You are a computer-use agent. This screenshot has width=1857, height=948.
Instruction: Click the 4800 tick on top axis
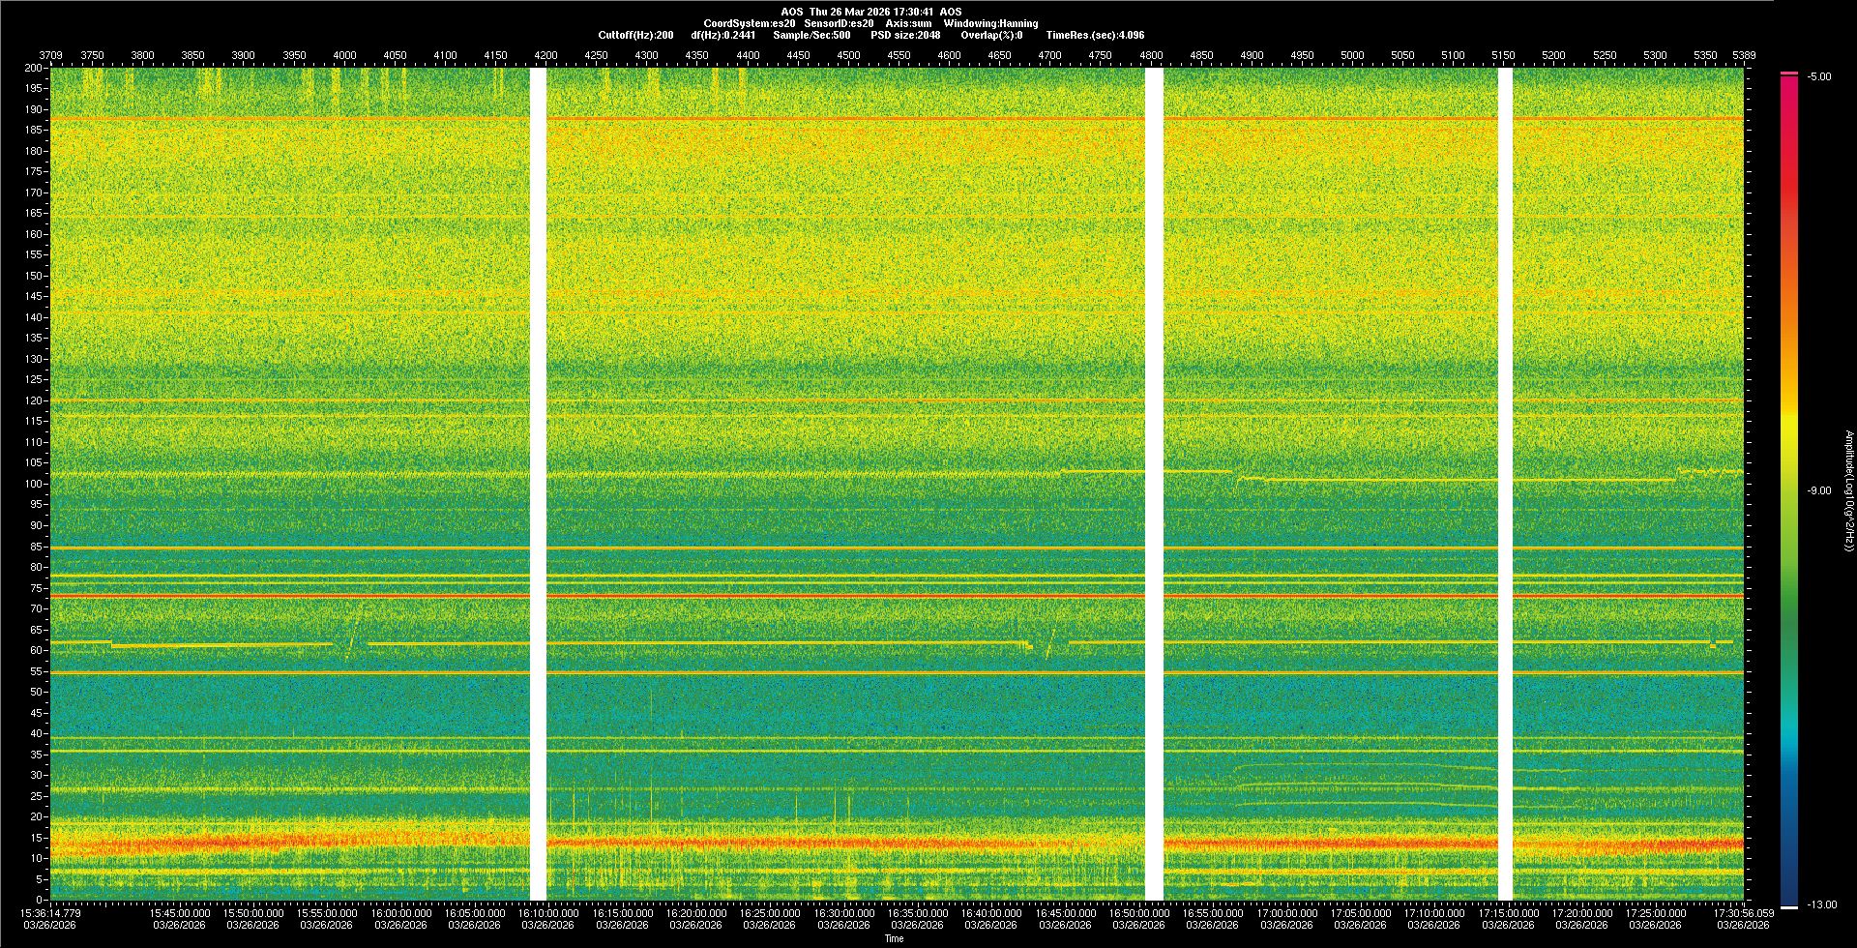1151,55
